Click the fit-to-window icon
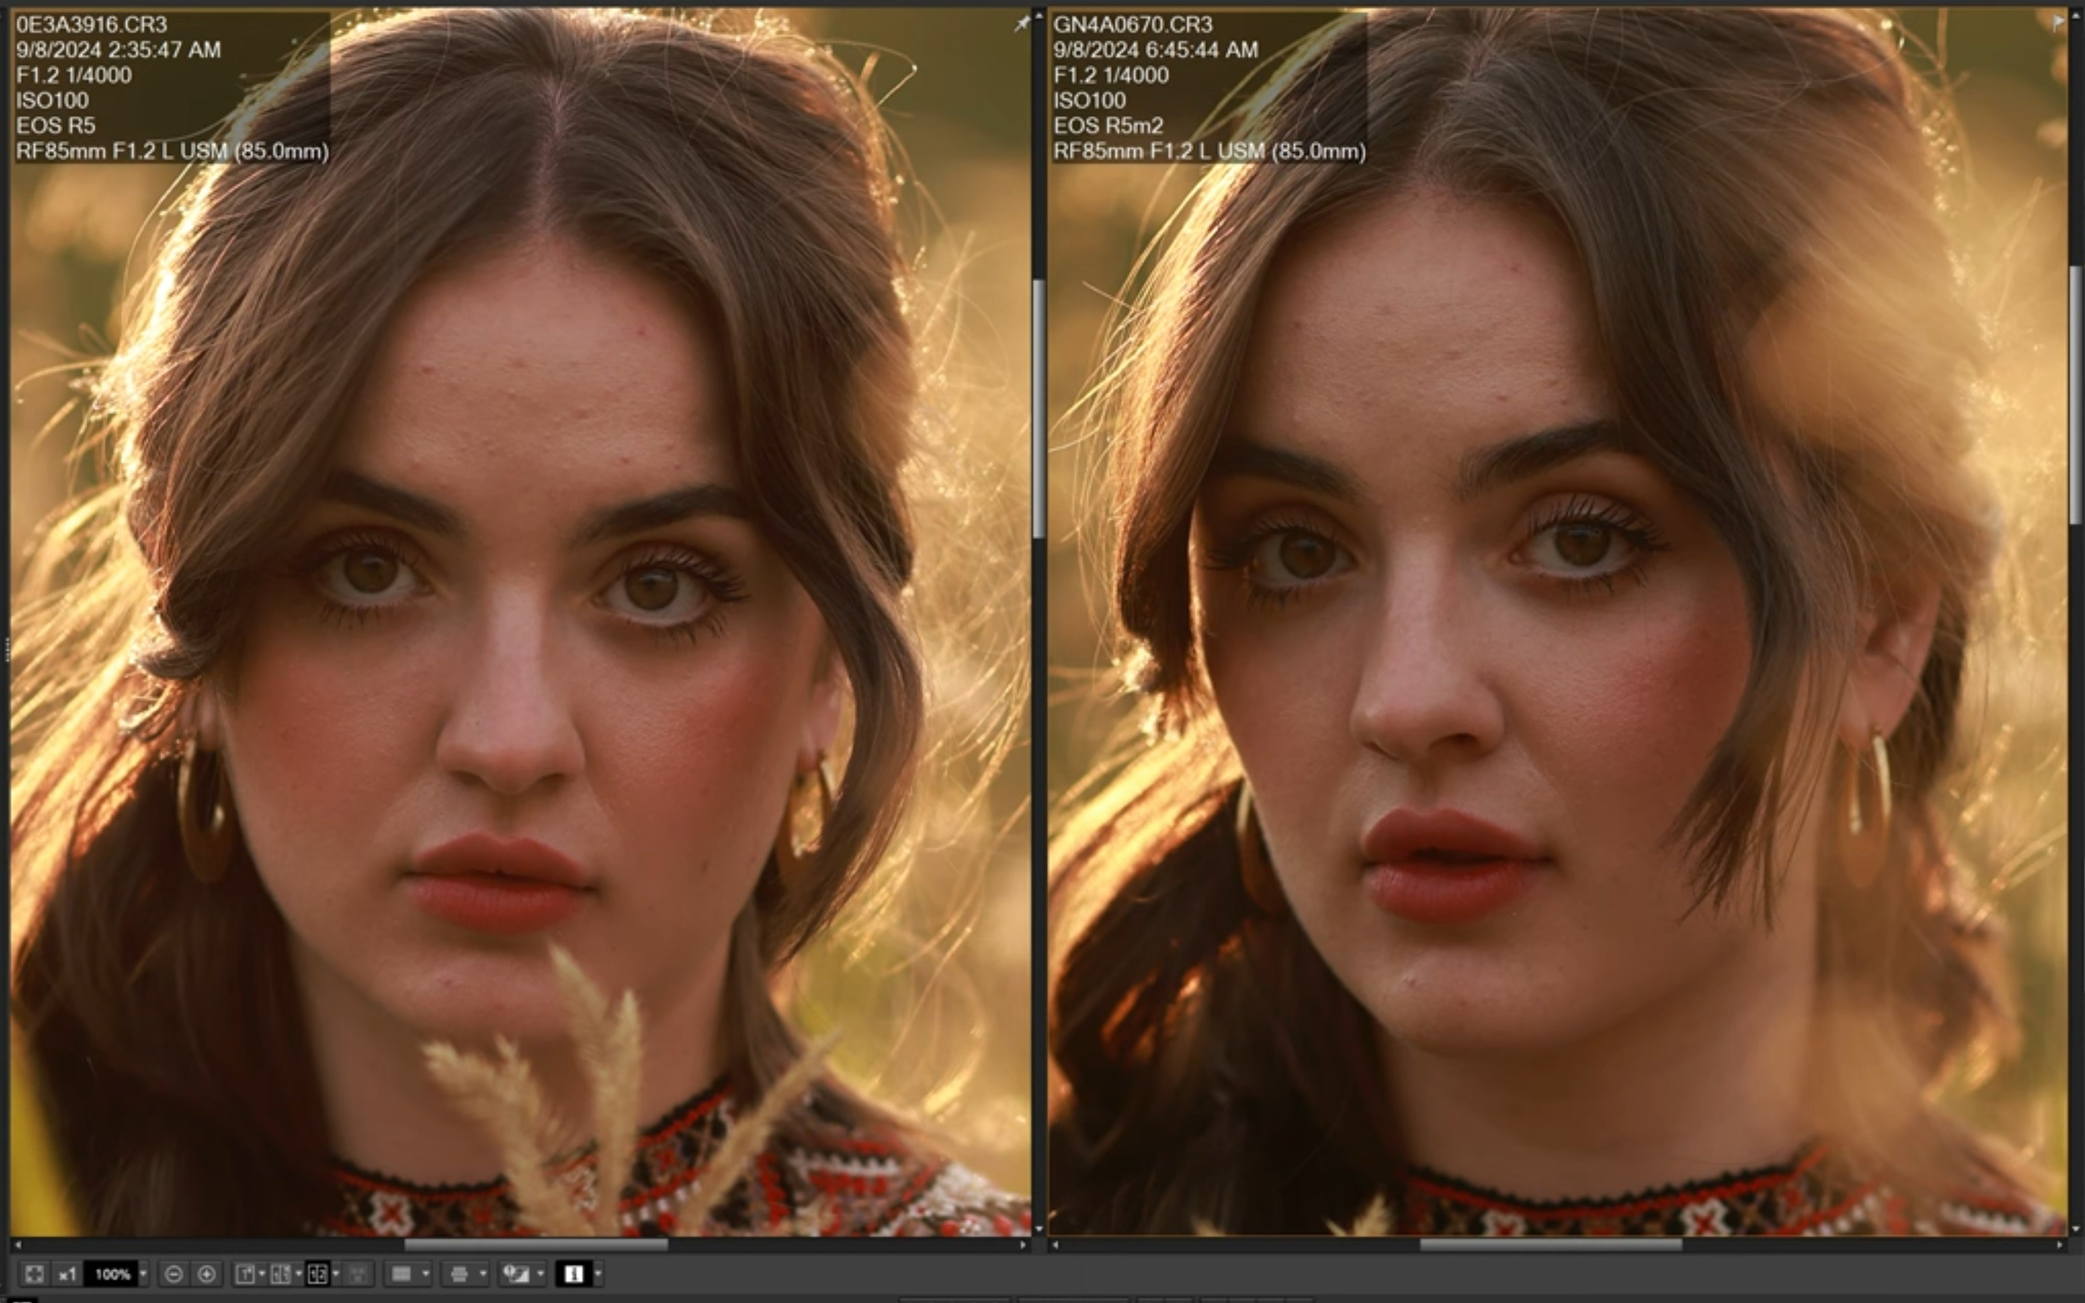 [35, 1274]
